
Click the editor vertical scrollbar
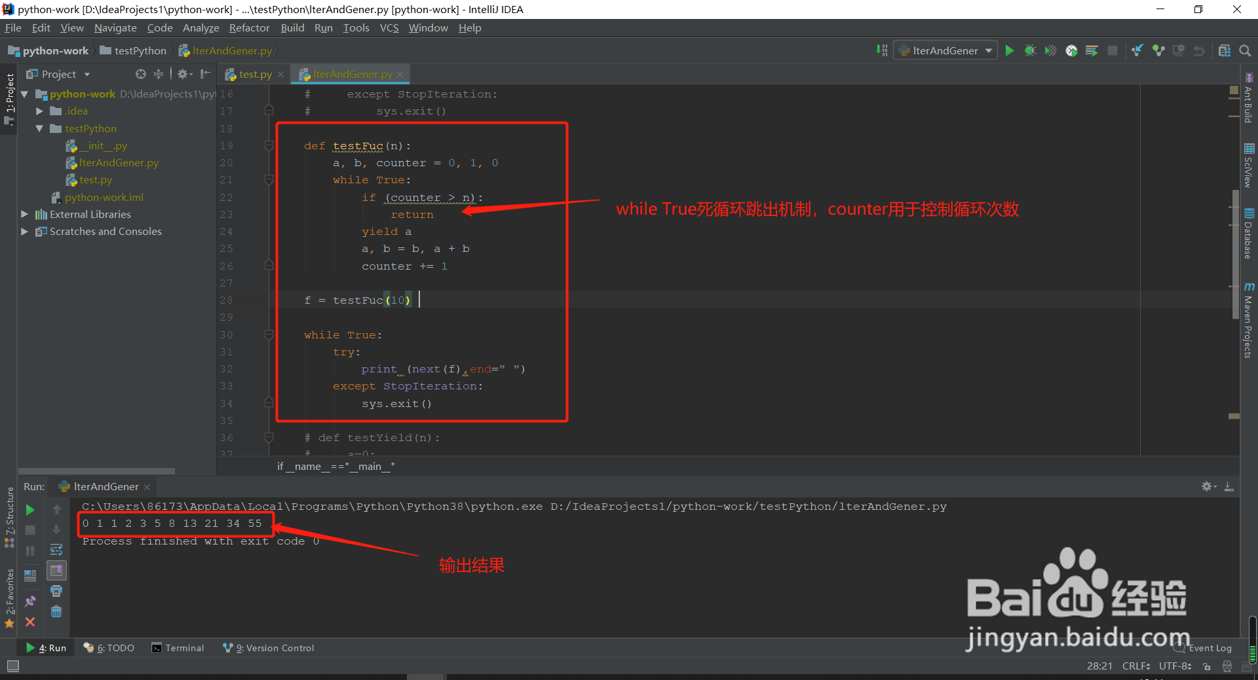coord(1235,254)
